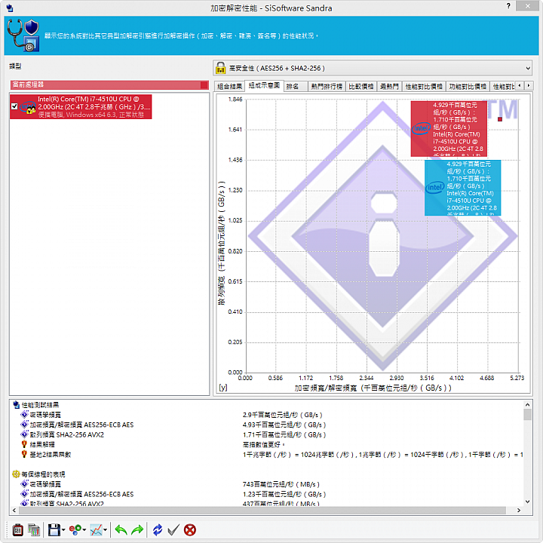Click the tab strip right scroll arrow

[529, 85]
